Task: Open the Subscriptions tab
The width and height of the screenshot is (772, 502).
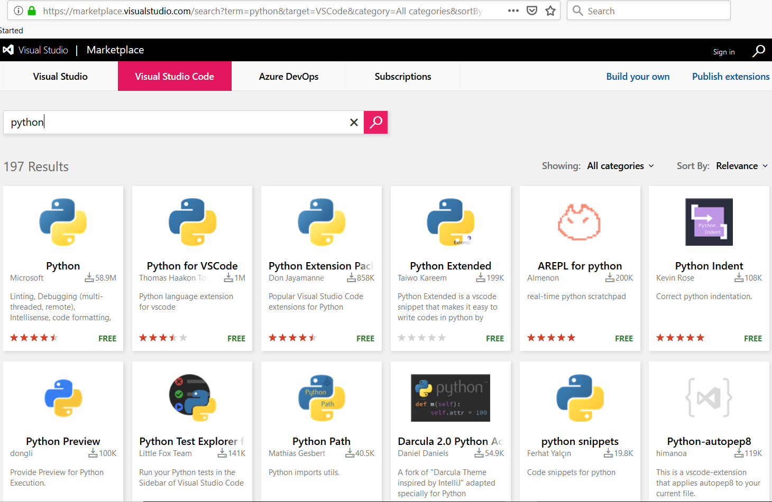Action: [x=403, y=76]
